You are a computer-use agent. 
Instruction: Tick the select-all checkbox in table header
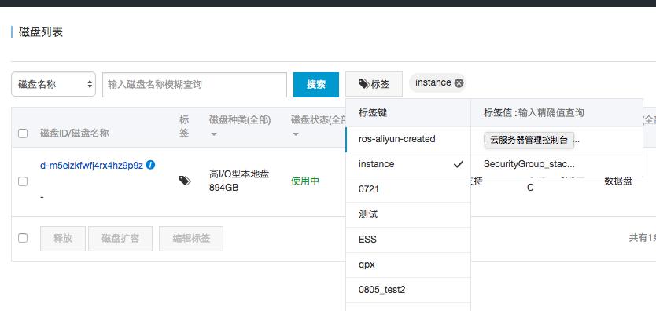(23, 134)
